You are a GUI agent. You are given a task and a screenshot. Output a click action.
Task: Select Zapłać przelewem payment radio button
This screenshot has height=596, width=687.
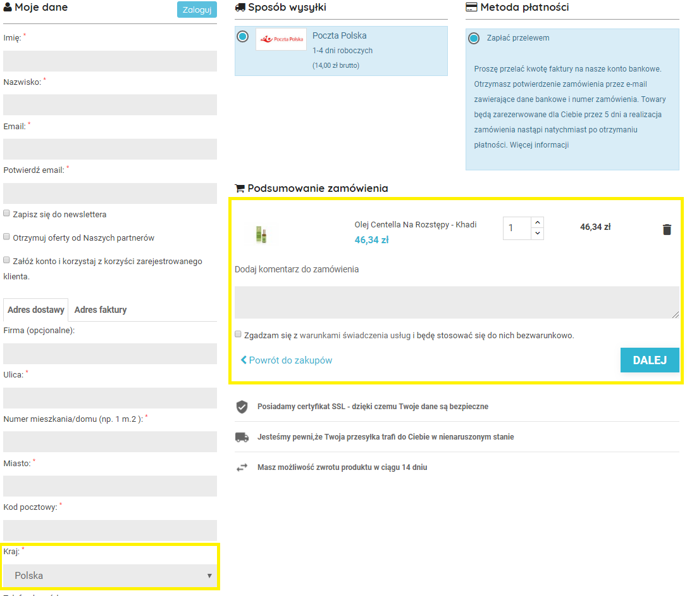(x=474, y=38)
